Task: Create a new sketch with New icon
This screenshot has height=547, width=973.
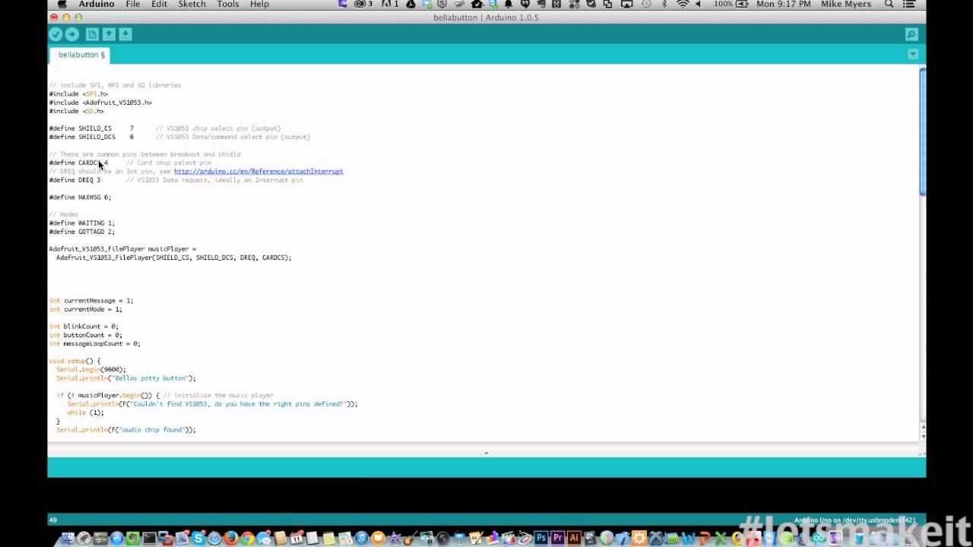Action: (x=92, y=34)
